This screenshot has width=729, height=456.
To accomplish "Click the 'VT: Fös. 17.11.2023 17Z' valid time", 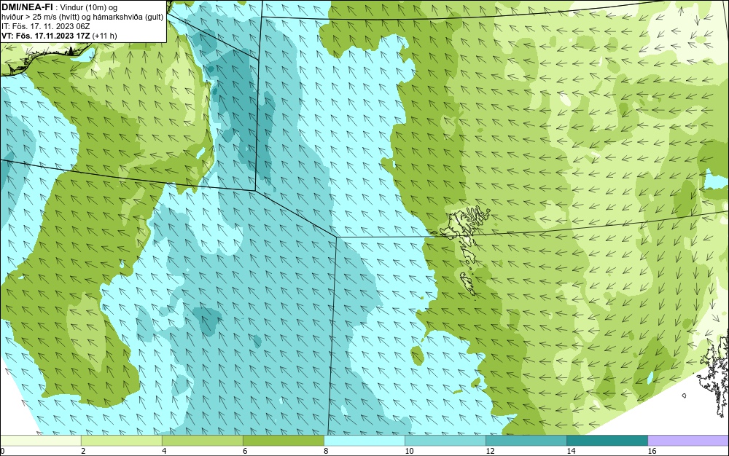I will pyautogui.click(x=46, y=36).
